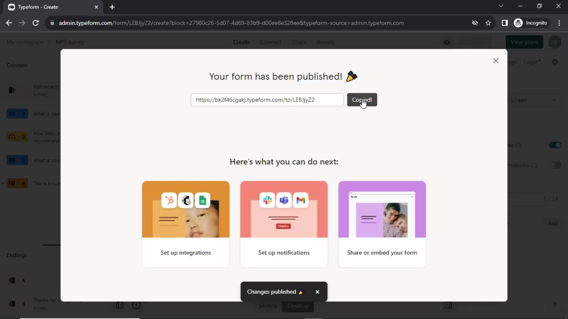Switch to the Share tab

coord(299,42)
